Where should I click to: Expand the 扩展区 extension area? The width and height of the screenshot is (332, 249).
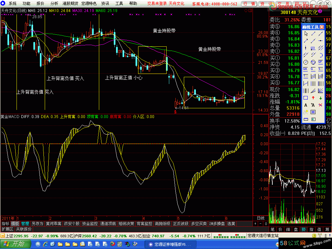pos(7,229)
